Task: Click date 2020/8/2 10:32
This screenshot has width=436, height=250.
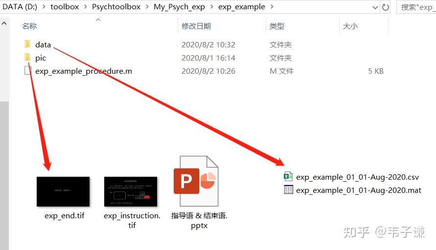Action: [x=208, y=44]
